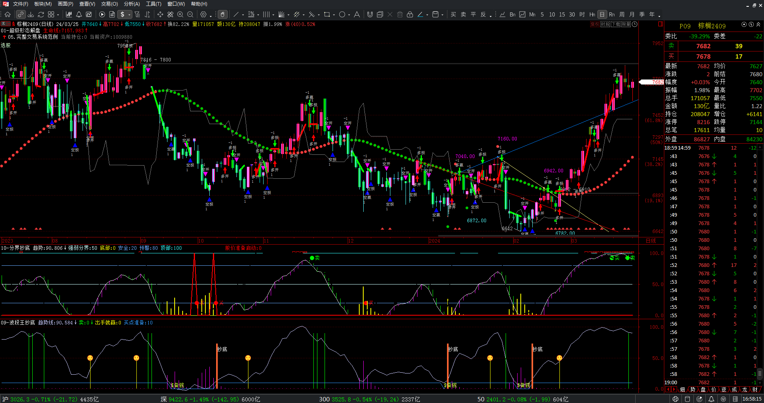The image size is (764, 403).
Task: Expand the fan lines dropdown arrow
Action: [288, 15]
